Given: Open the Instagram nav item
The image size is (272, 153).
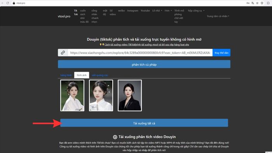Looking at the screenshot, I should [x=133, y=10].
